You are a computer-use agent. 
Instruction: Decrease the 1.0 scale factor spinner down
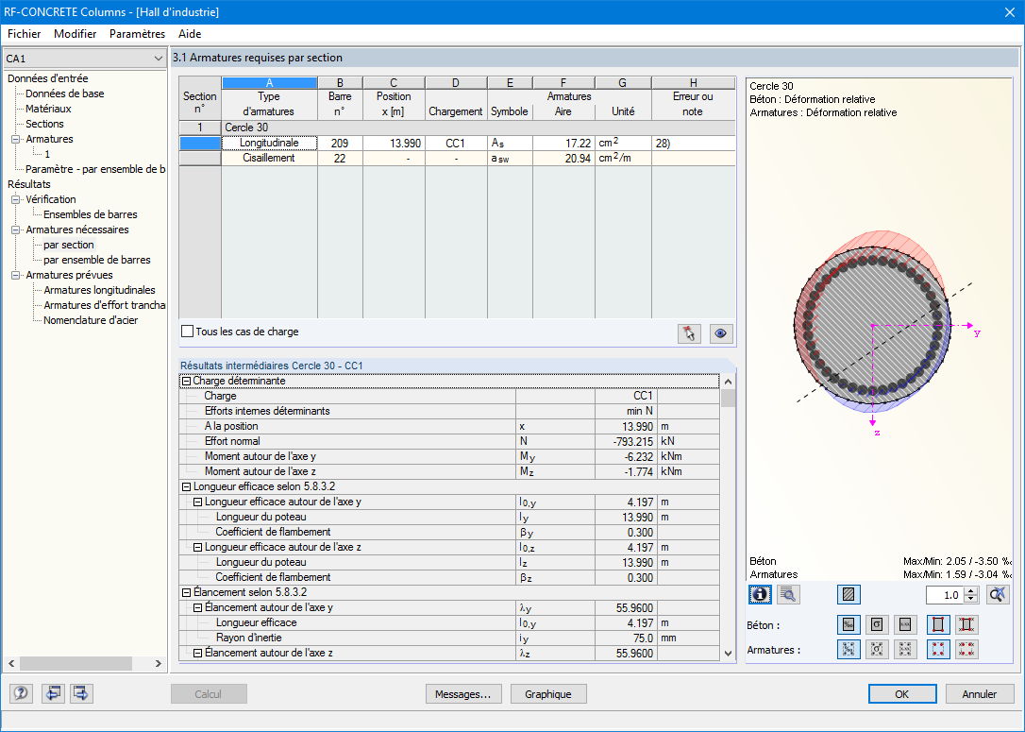pyautogui.click(x=971, y=599)
